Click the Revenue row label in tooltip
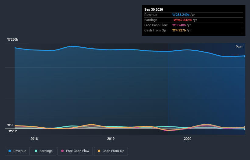250x160 pixels. coord(151,15)
